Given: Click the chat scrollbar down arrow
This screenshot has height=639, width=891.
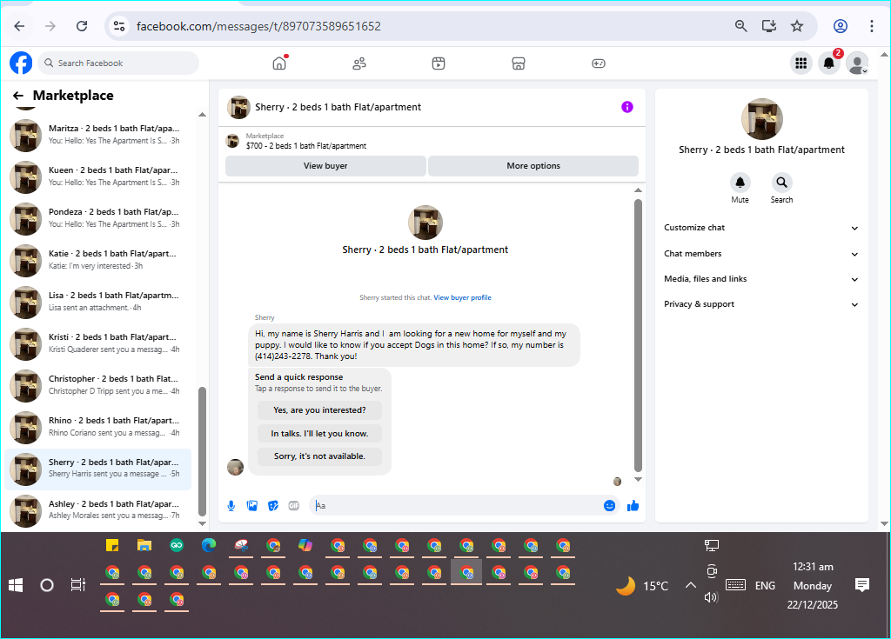Looking at the screenshot, I should (638, 479).
